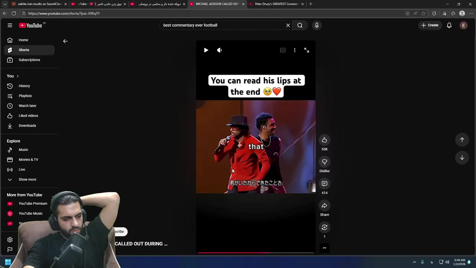The width and height of the screenshot is (476, 268).
Task: Expand Show more in Explore
Action: pos(29,179)
